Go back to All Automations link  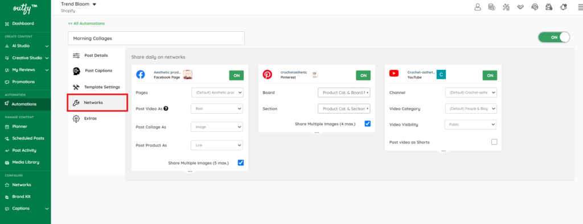pyautogui.click(x=87, y=23)
